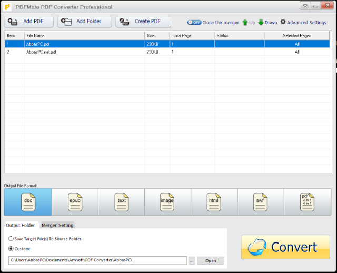Click the Selected Pages column header
This screenshot has width=337, height=273.
(297, 36)
